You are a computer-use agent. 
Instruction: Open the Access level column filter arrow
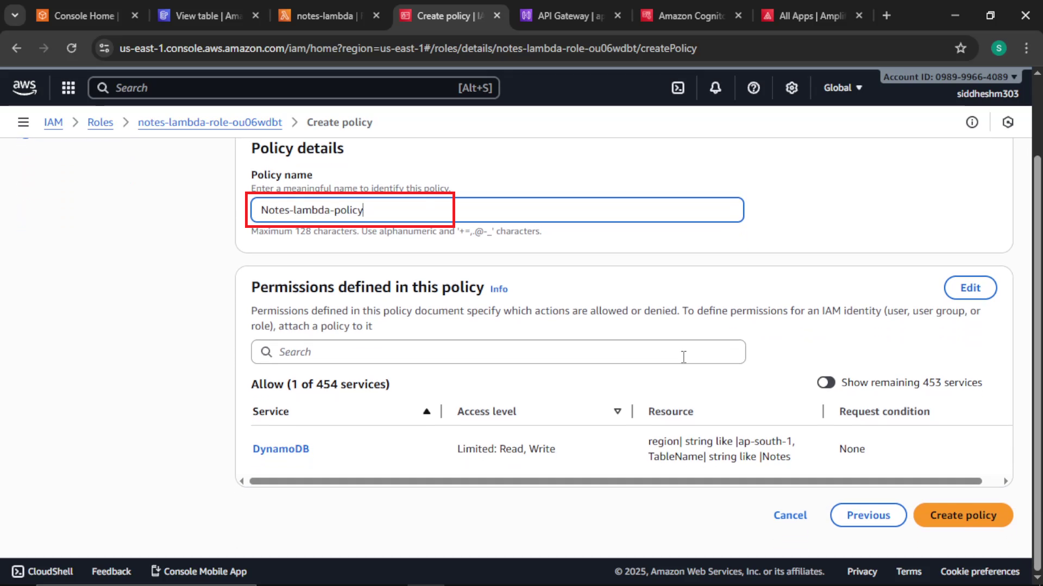point(618,412)
